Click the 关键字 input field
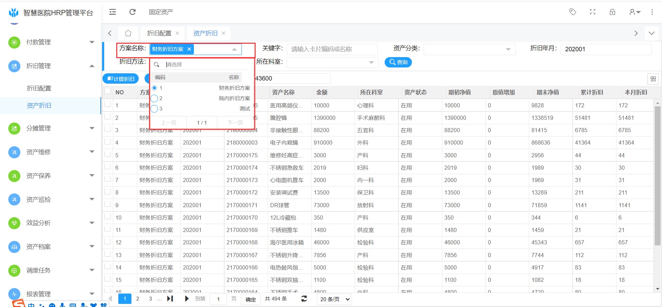The width and height of the screenshot is (662, 307). click(x=332, y=49)
